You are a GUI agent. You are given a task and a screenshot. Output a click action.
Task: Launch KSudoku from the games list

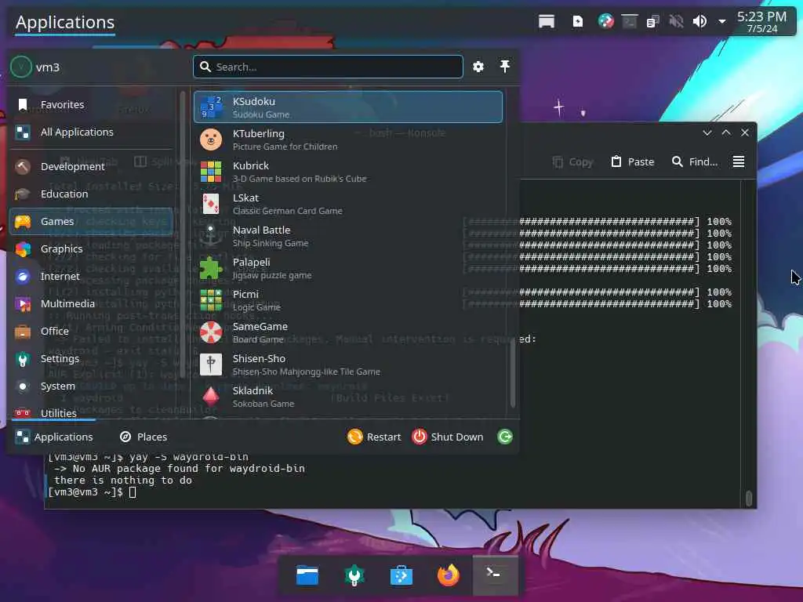347,107
